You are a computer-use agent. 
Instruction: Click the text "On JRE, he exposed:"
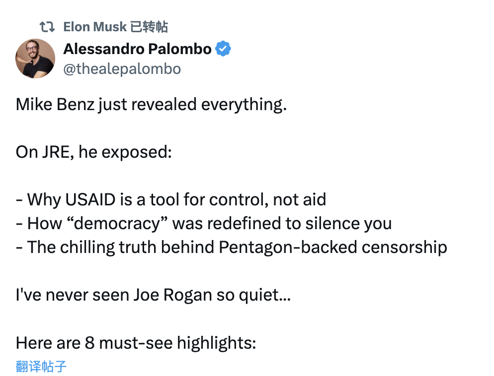click(94, 152)
